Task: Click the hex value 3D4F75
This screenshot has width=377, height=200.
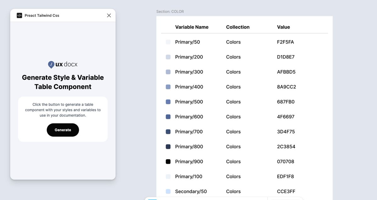Action: [x=286, y=132]
